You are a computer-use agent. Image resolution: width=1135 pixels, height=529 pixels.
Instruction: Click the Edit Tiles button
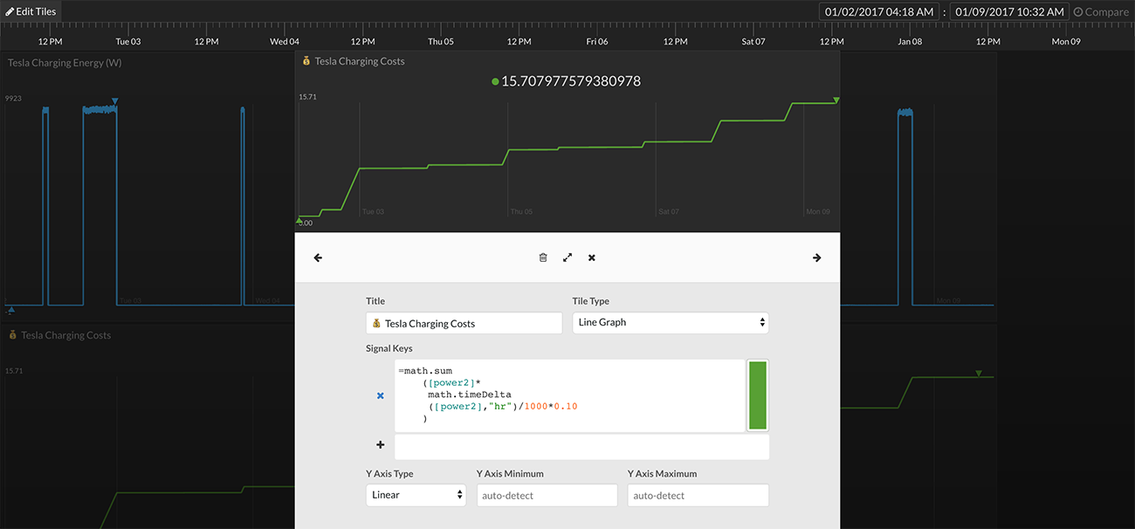(32, 11)
